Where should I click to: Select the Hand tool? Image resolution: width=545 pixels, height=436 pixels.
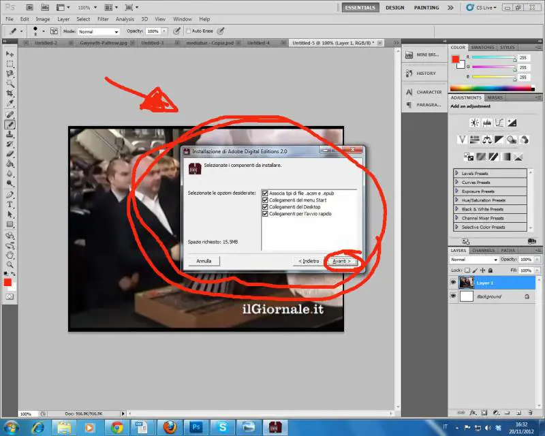(x=10, y=255)
